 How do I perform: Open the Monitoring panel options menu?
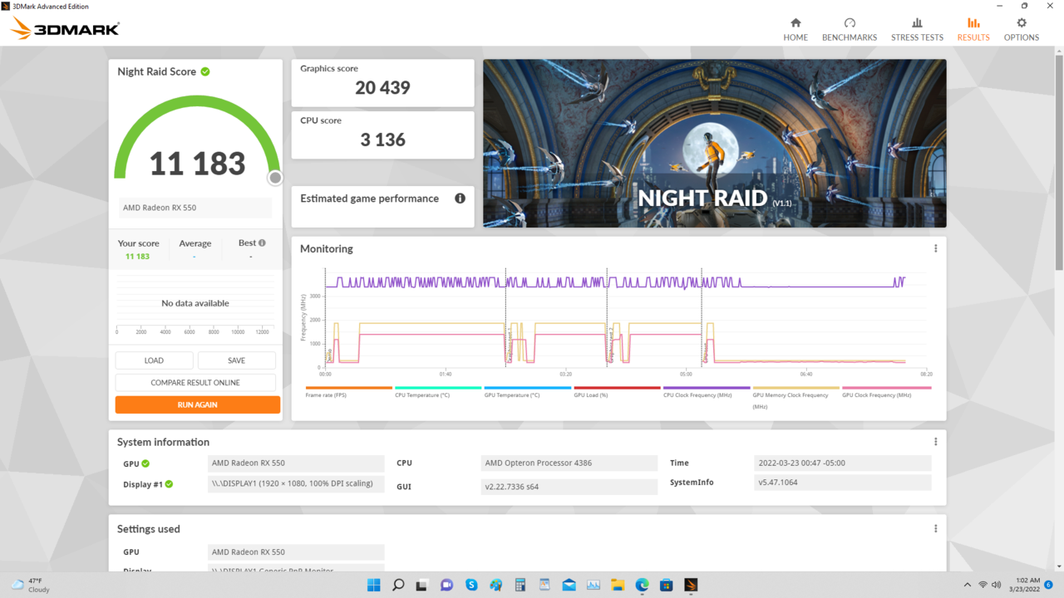(935, 248)
